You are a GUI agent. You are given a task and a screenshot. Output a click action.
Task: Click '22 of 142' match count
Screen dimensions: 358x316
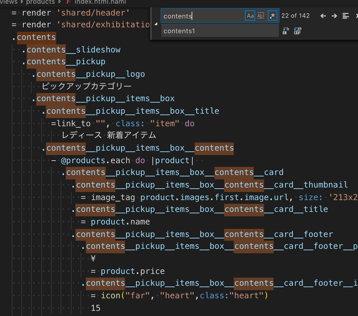(295, 16)
